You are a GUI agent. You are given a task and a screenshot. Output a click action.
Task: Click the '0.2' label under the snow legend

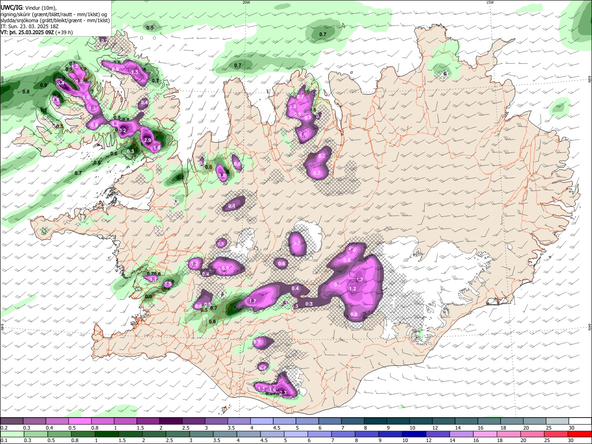tap(4, 428)
